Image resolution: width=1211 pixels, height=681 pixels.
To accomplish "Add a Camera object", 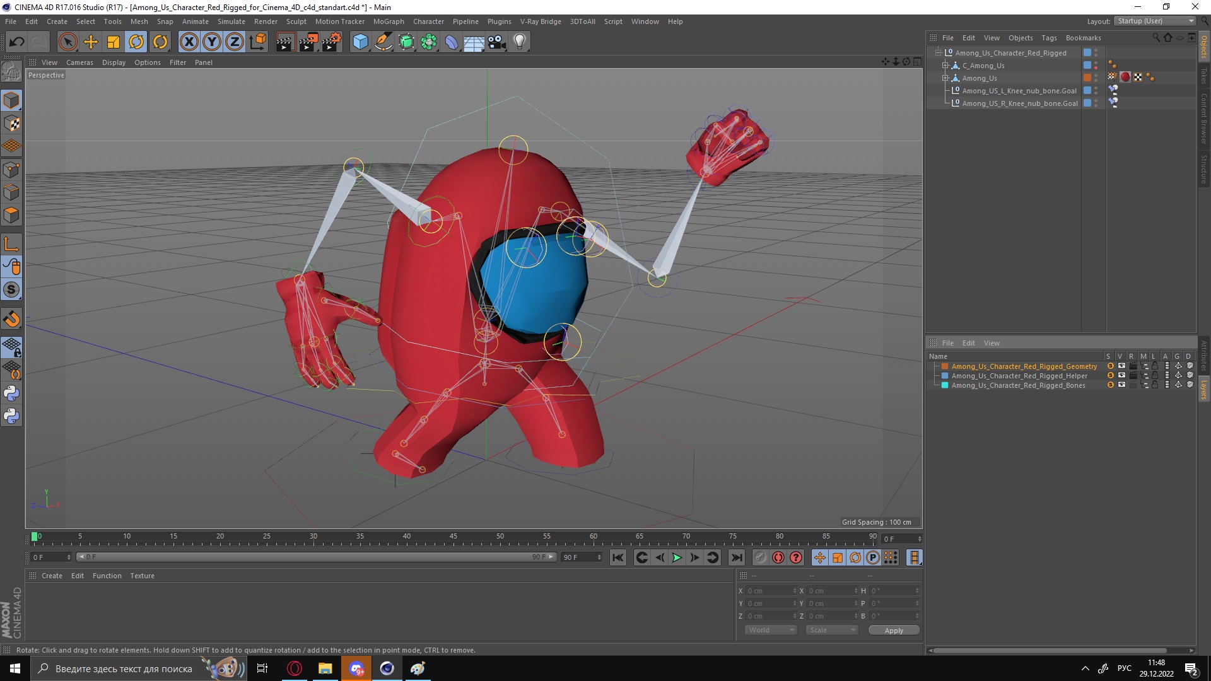I will pyautogui.click(x=497, y=42).
